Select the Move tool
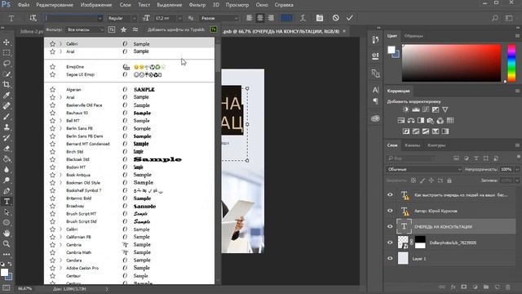This screenshot has width=522, height=294. click(7, 42)
